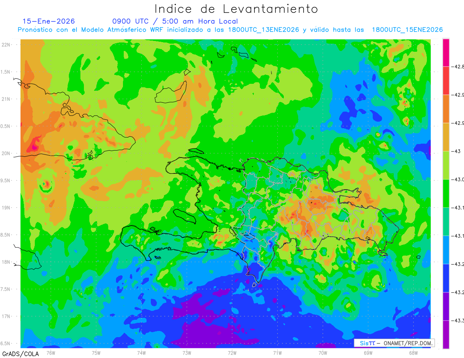This screenshot has height=358, width=464.
Task: Click the '22N' latitude label
Action: tap(6, 44)
